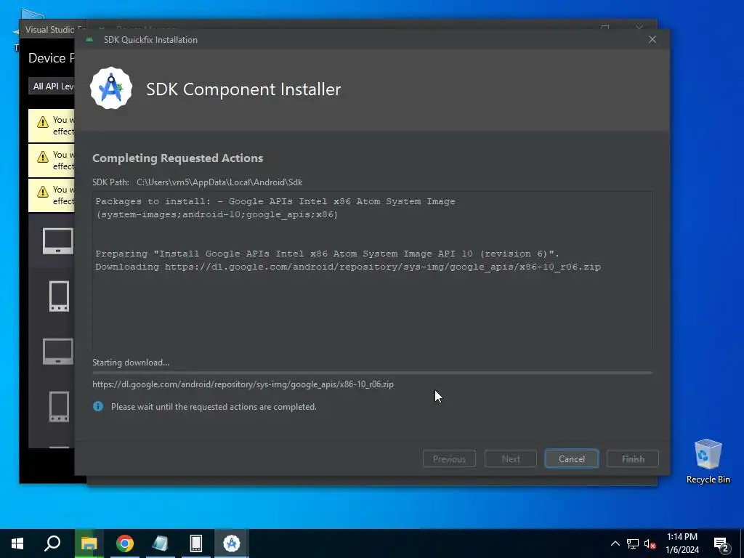
Task: Select the first phone device icon in list
Action: [x=59, y=296]
